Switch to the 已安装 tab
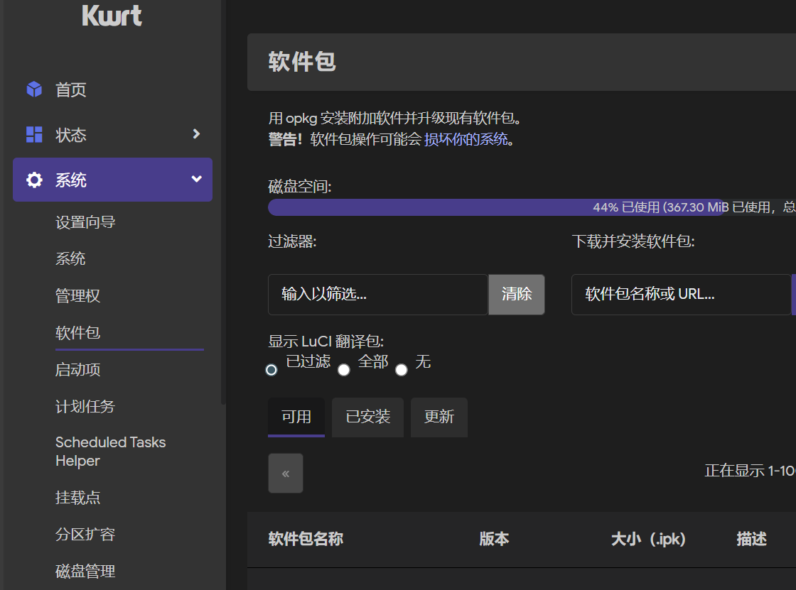Image resolution: width=796 pixels, height=590 pixels. click(x=367, y=417)
